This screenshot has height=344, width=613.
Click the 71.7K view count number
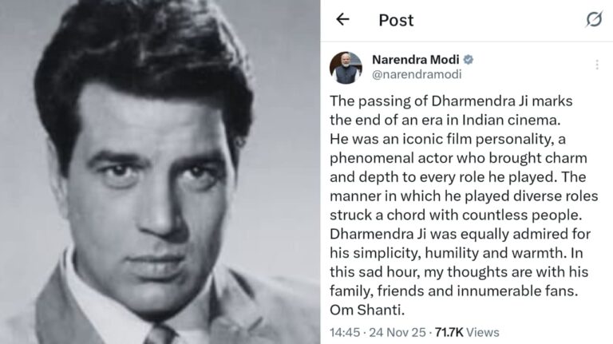click(x=449, y=332)
